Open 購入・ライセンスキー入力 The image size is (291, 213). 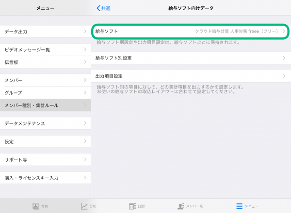[45, 178]
